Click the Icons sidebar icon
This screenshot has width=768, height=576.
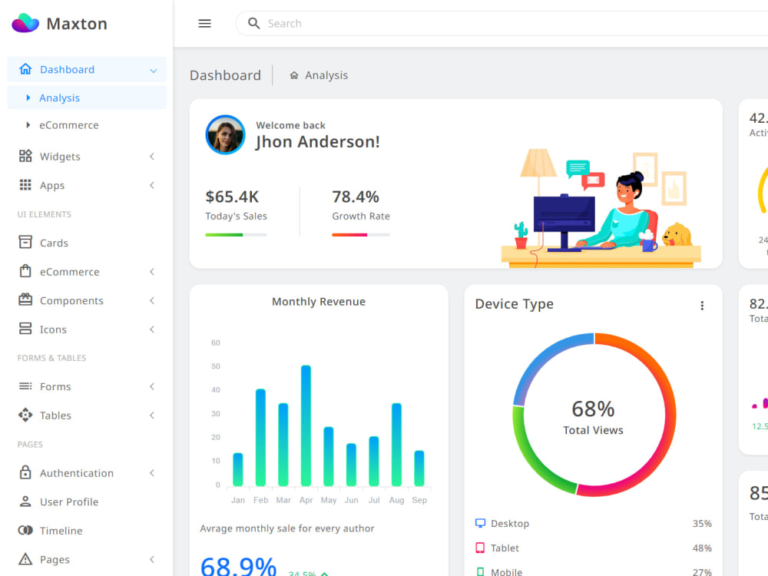pos(25,329)
